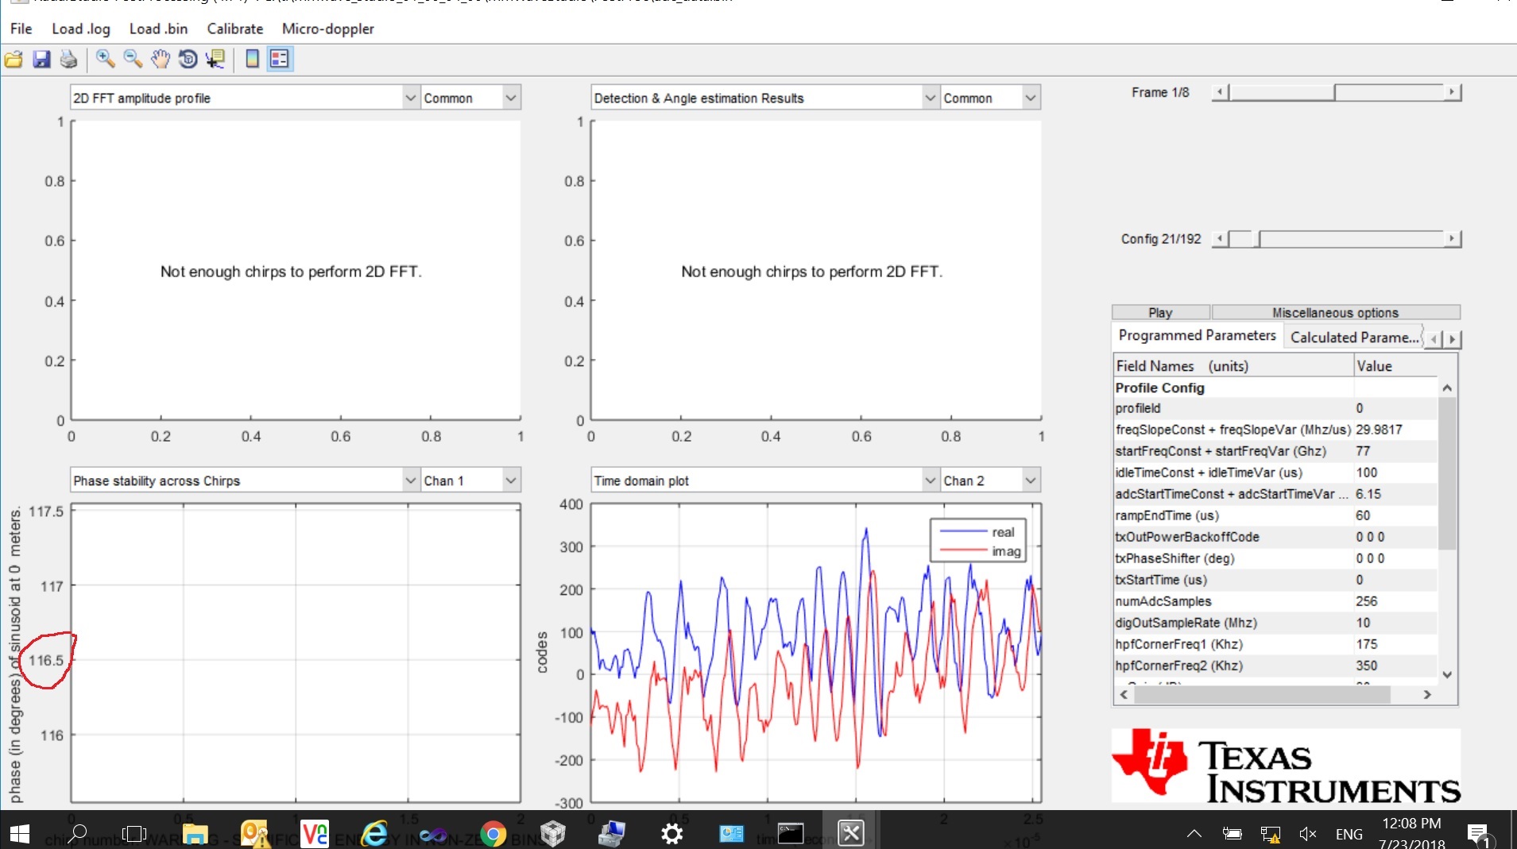Select the Rotate 3D tool
Viewport: 1517px width, 849px height.
[x=188, y=59]
